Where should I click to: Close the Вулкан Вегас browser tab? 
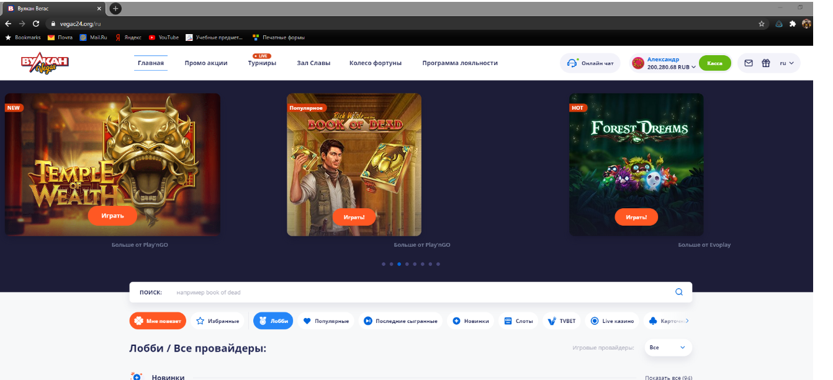click(99, 9)
